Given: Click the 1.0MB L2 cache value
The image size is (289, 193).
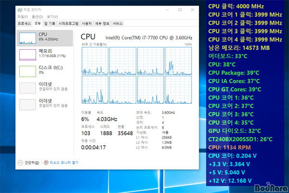Looking at the screenshot, I should (167, 143).
